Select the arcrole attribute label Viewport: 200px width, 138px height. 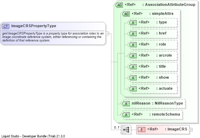click(165, 55)
